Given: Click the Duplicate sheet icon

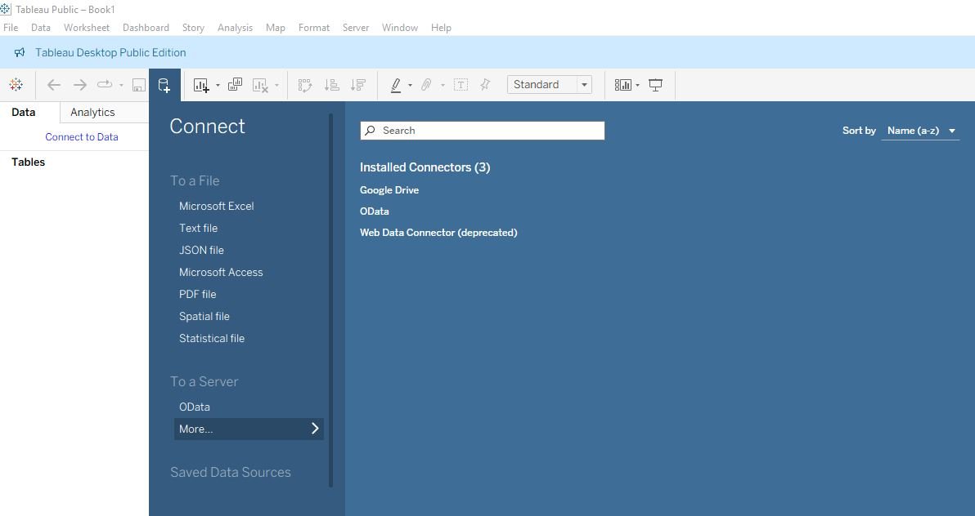Looking at the screenshot, I should click(x=235, y=85).
